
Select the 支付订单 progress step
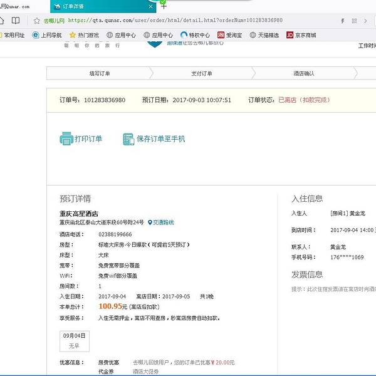click(x=202, y=73)
